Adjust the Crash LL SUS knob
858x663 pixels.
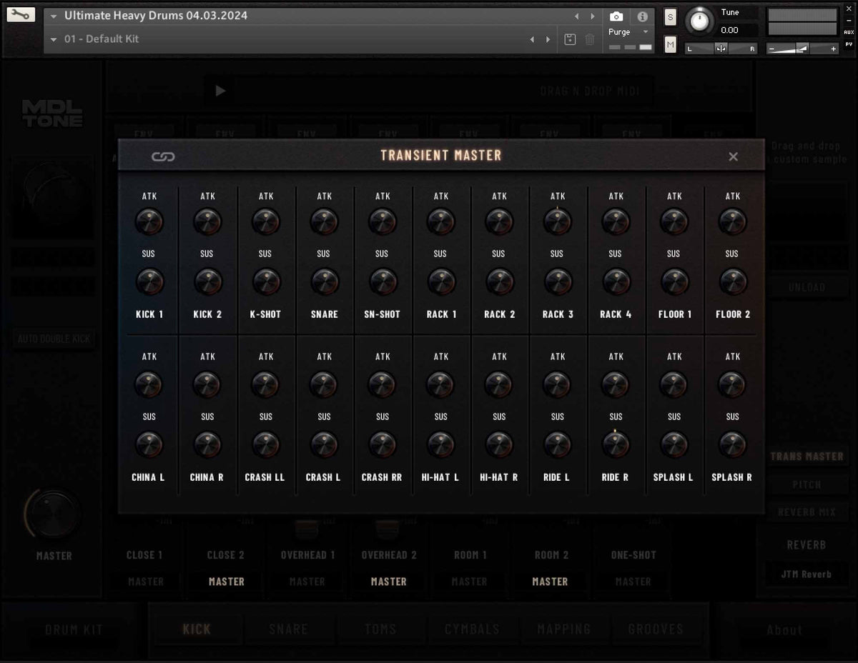(x=266, y=445)
